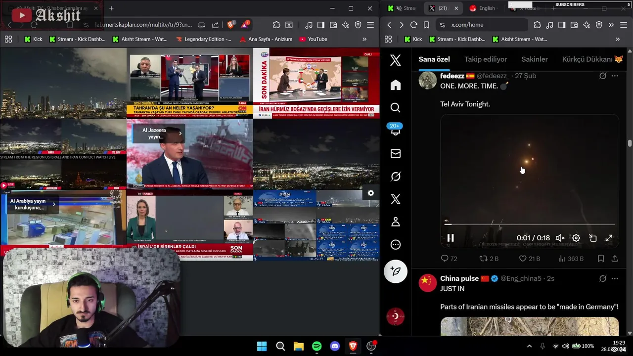Image resolution: width=633 pixels, height=356 pixels.
Task: Open the X profile person icon
Action: click(396, 222)
